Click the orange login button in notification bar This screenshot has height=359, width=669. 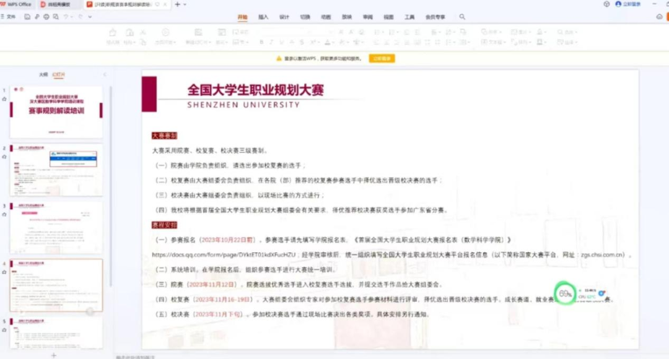(382, 58)
